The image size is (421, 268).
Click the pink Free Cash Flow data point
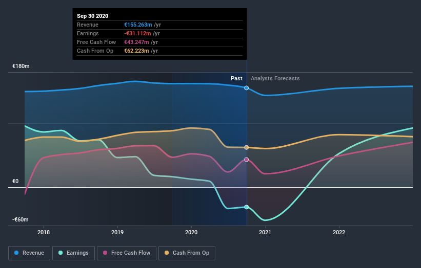click(246, 159)
